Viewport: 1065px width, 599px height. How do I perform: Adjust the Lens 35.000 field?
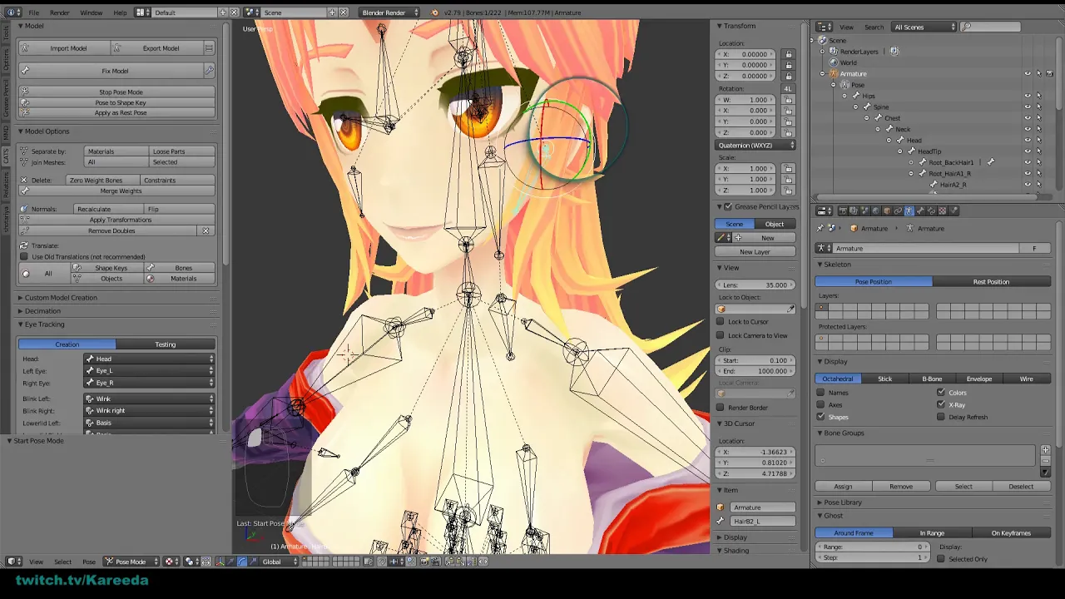755,285
